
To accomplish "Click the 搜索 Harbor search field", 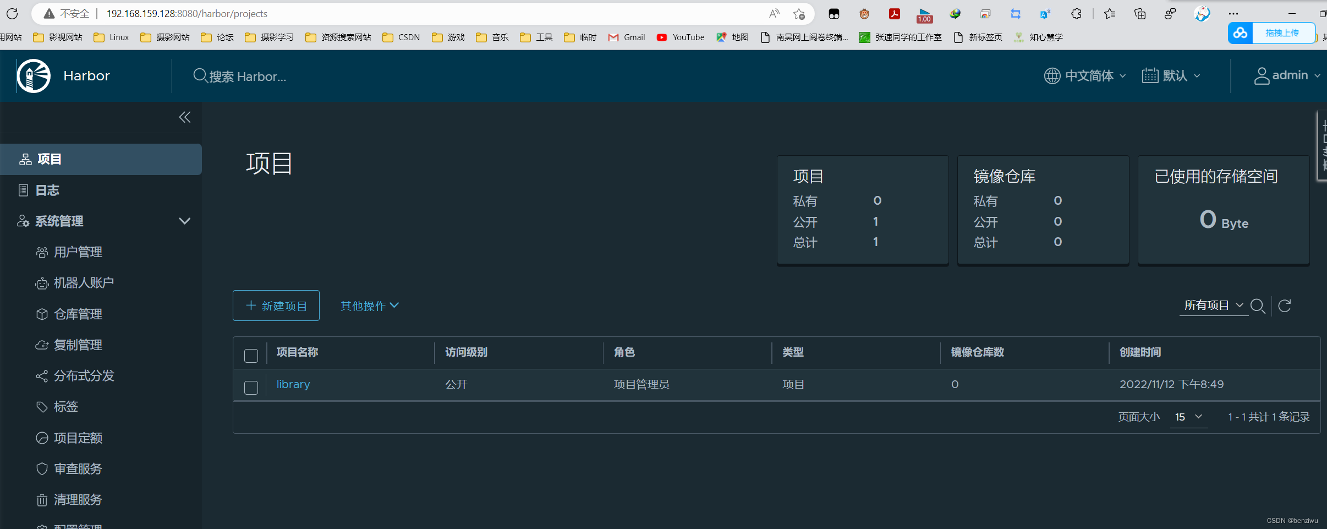I will pyautogui.click(x=248, y=77).
